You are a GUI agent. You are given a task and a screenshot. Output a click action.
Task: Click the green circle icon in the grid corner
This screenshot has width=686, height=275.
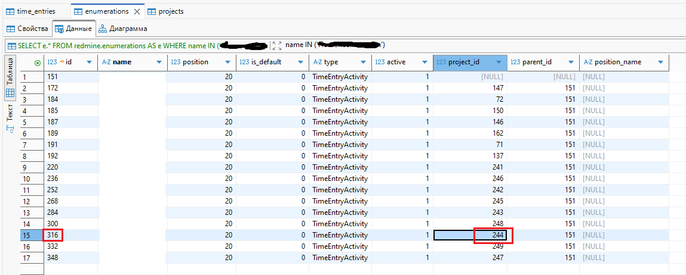(38, 62)
